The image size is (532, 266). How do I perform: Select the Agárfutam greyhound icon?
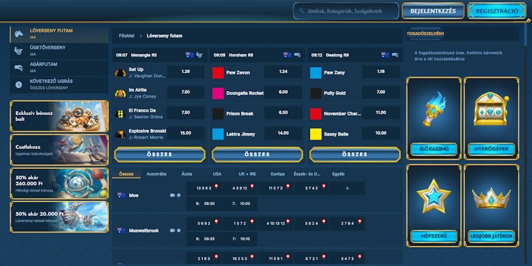[19, 68]
